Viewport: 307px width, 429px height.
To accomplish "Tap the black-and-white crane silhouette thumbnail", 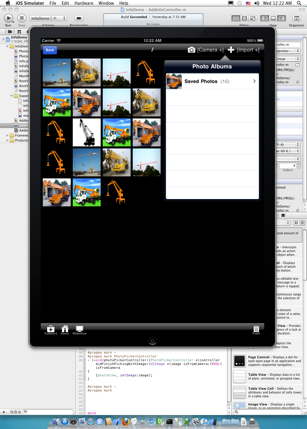I will [87, 132].
